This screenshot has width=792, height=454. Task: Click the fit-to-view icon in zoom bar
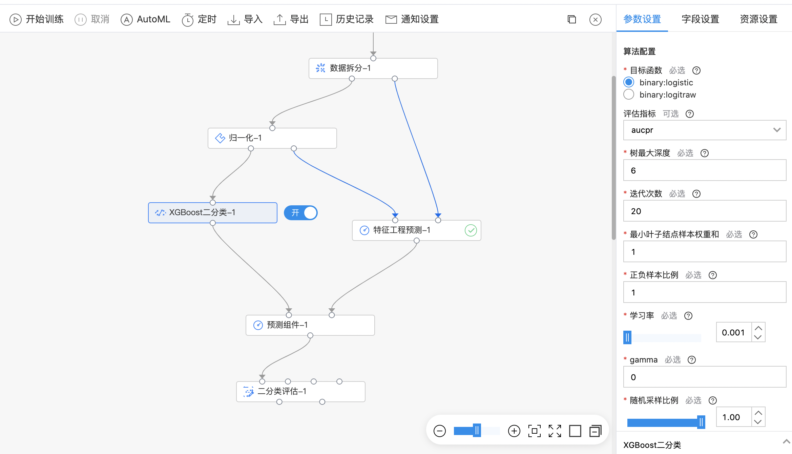[x=535, y=431]
